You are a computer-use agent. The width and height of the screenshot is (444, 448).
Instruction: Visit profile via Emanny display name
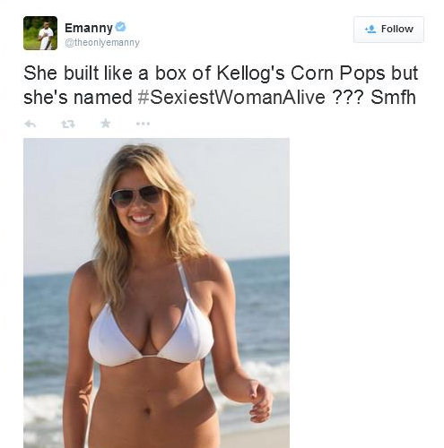(x=89, y=28)
